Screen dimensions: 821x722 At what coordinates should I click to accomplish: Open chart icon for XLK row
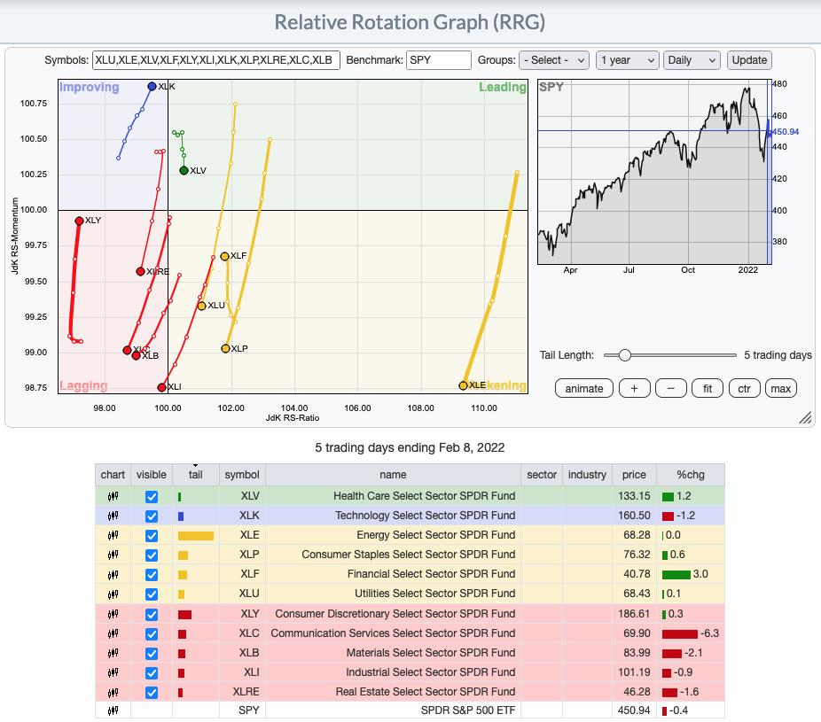(113, 516)
